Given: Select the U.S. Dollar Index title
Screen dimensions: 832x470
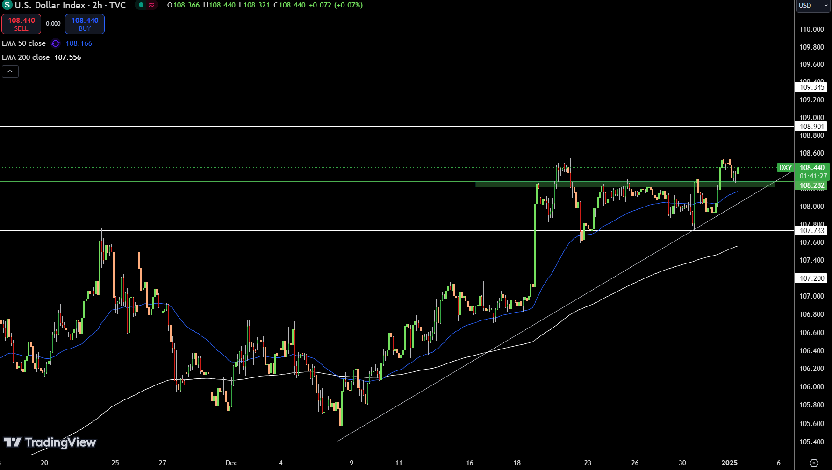Looking at the screenshot, I should [70, 5].
